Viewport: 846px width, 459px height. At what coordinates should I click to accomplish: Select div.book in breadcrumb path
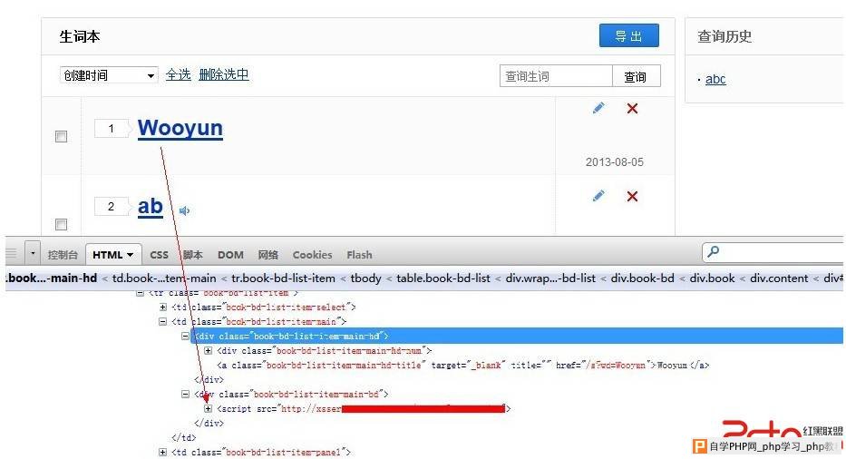pyautogui.click(x=712, y=278)
